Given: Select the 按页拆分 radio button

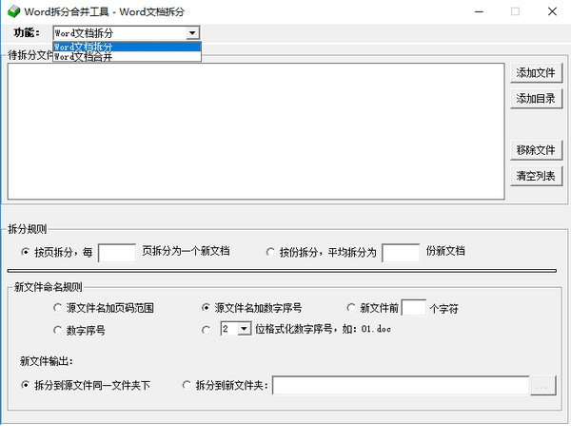Looking at the screenshot, I should (x=25, y=252).
